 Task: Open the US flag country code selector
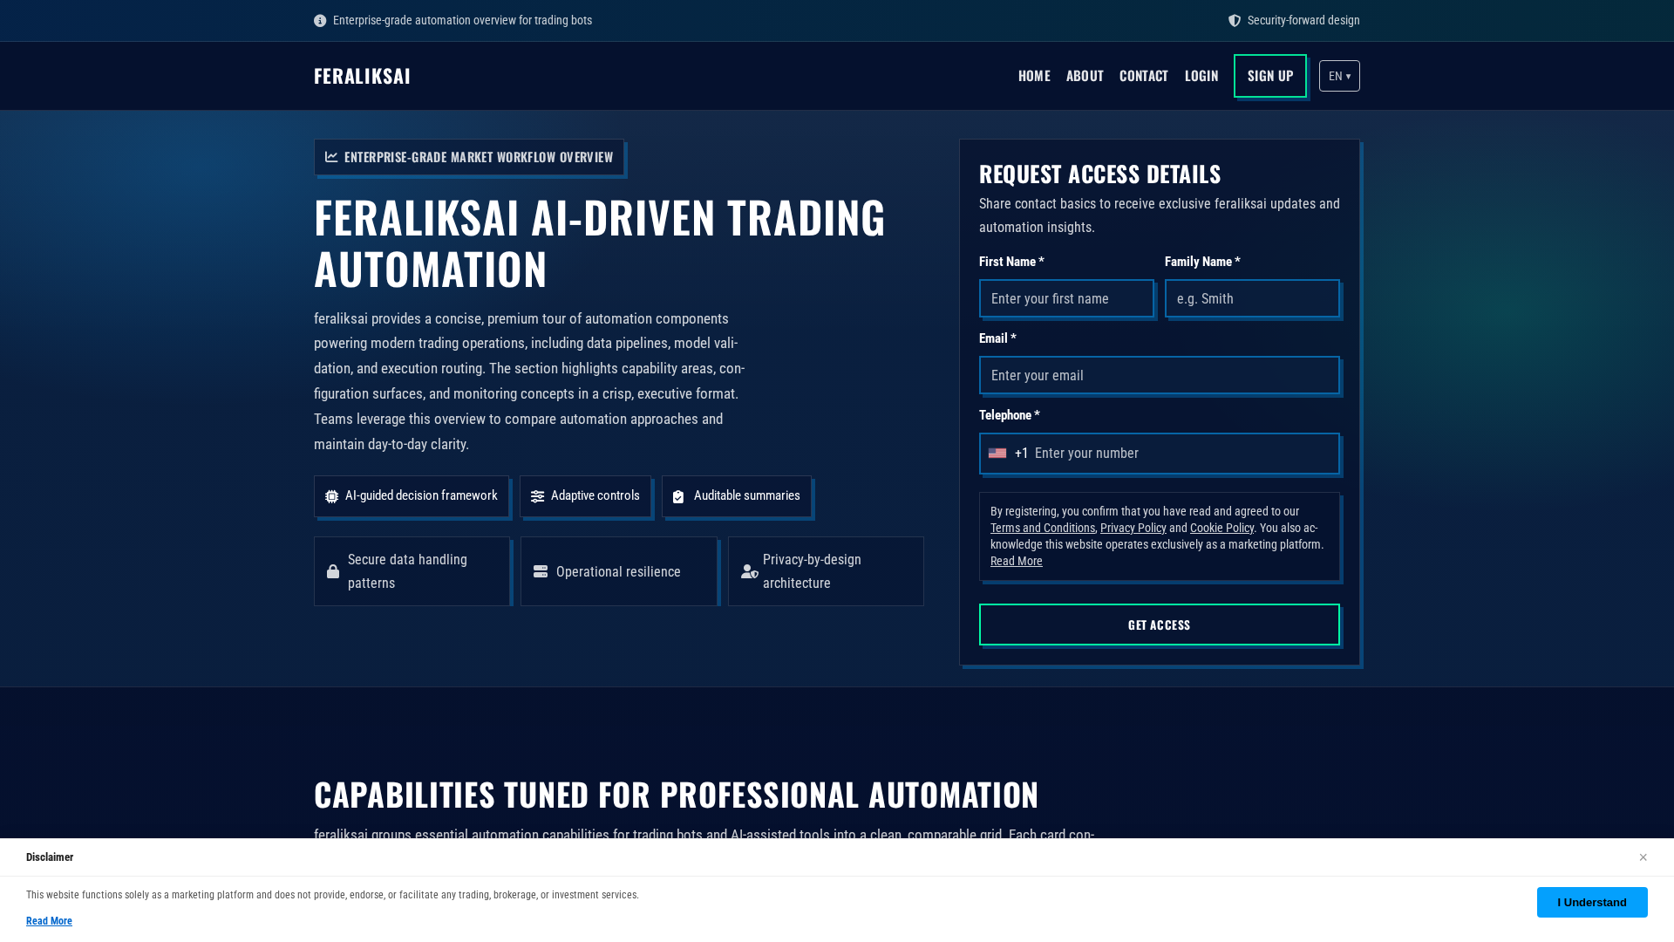point(1009,454)
